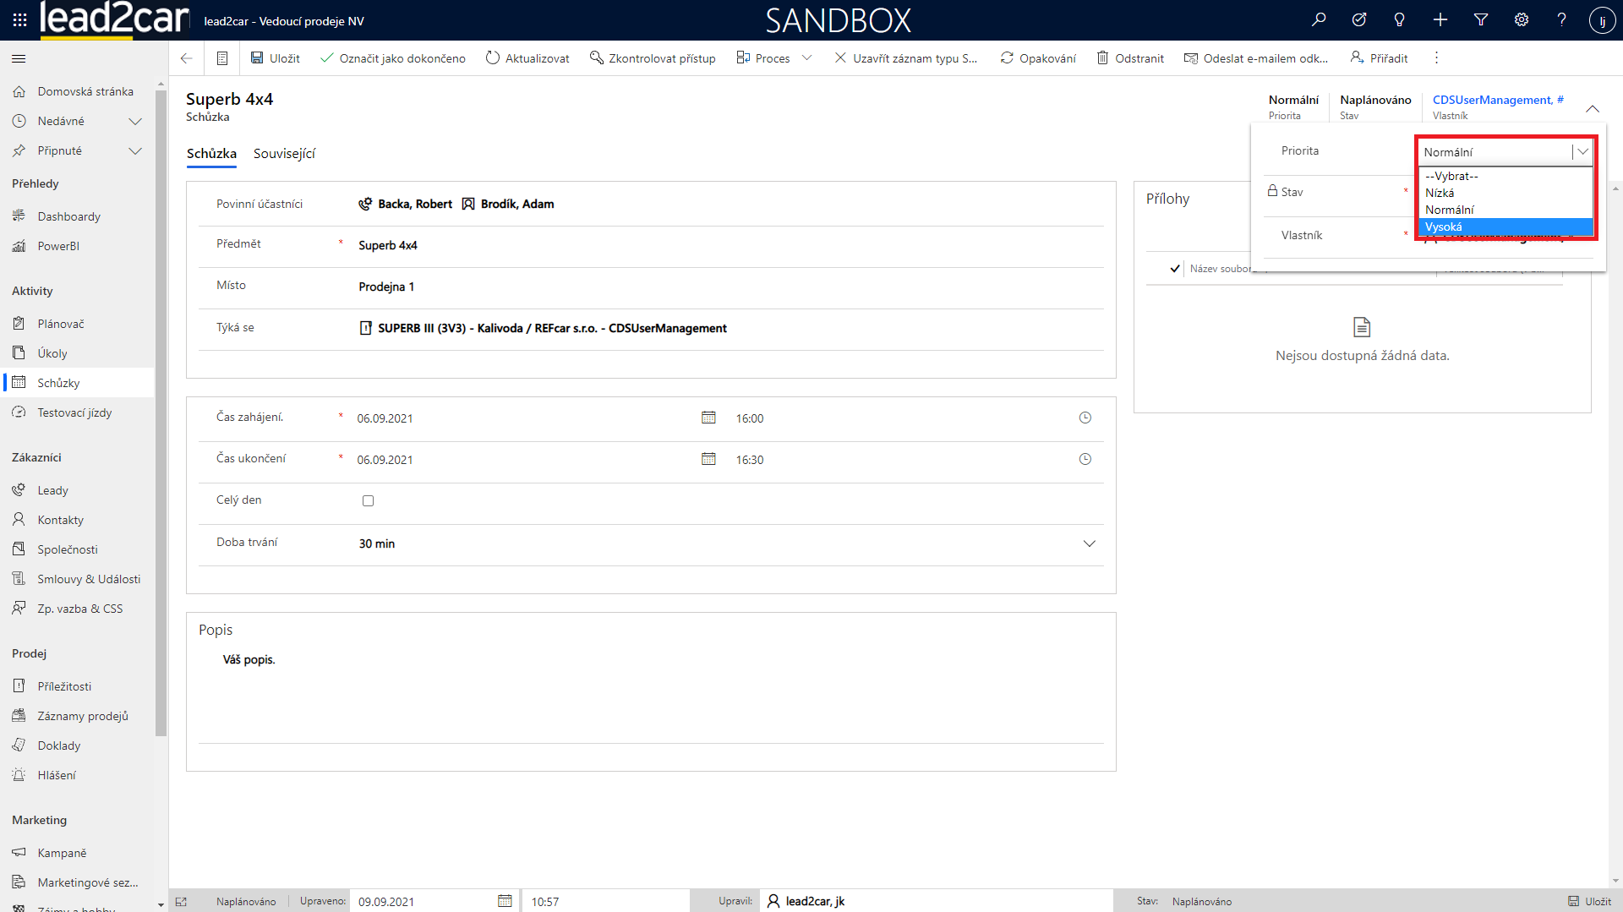Toggle the Celý den checkbox
The width and height of the screenshot is (1623, 912).
click(368, 500)
